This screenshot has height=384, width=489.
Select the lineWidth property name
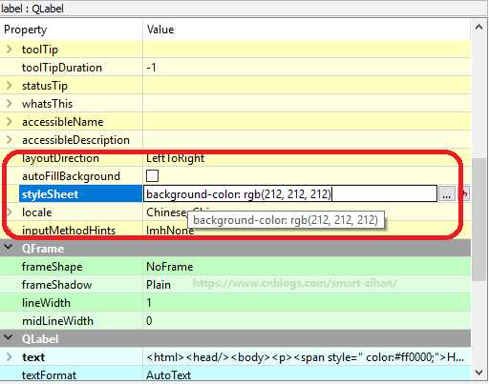click(46, 303)
